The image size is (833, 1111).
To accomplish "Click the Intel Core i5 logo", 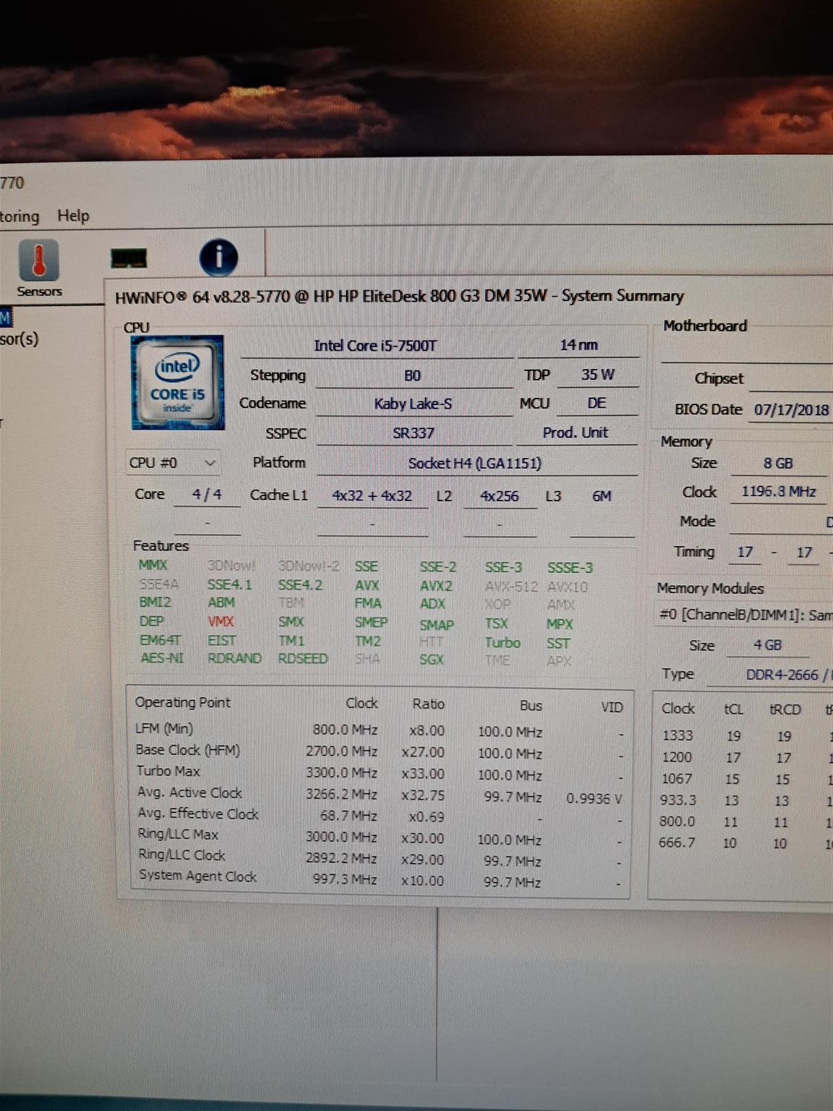I will pyautogui.click(x=178, y=382).
